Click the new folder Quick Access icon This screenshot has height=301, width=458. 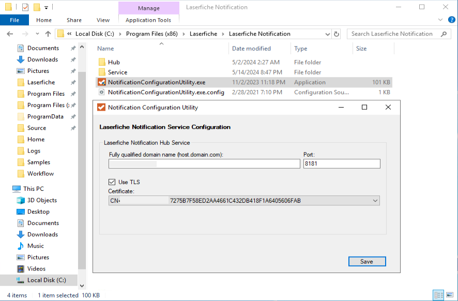(37, 7)
